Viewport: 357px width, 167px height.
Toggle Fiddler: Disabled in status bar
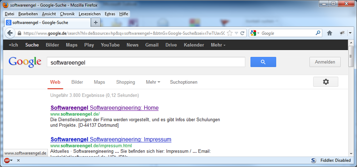(x=335, y=160)
